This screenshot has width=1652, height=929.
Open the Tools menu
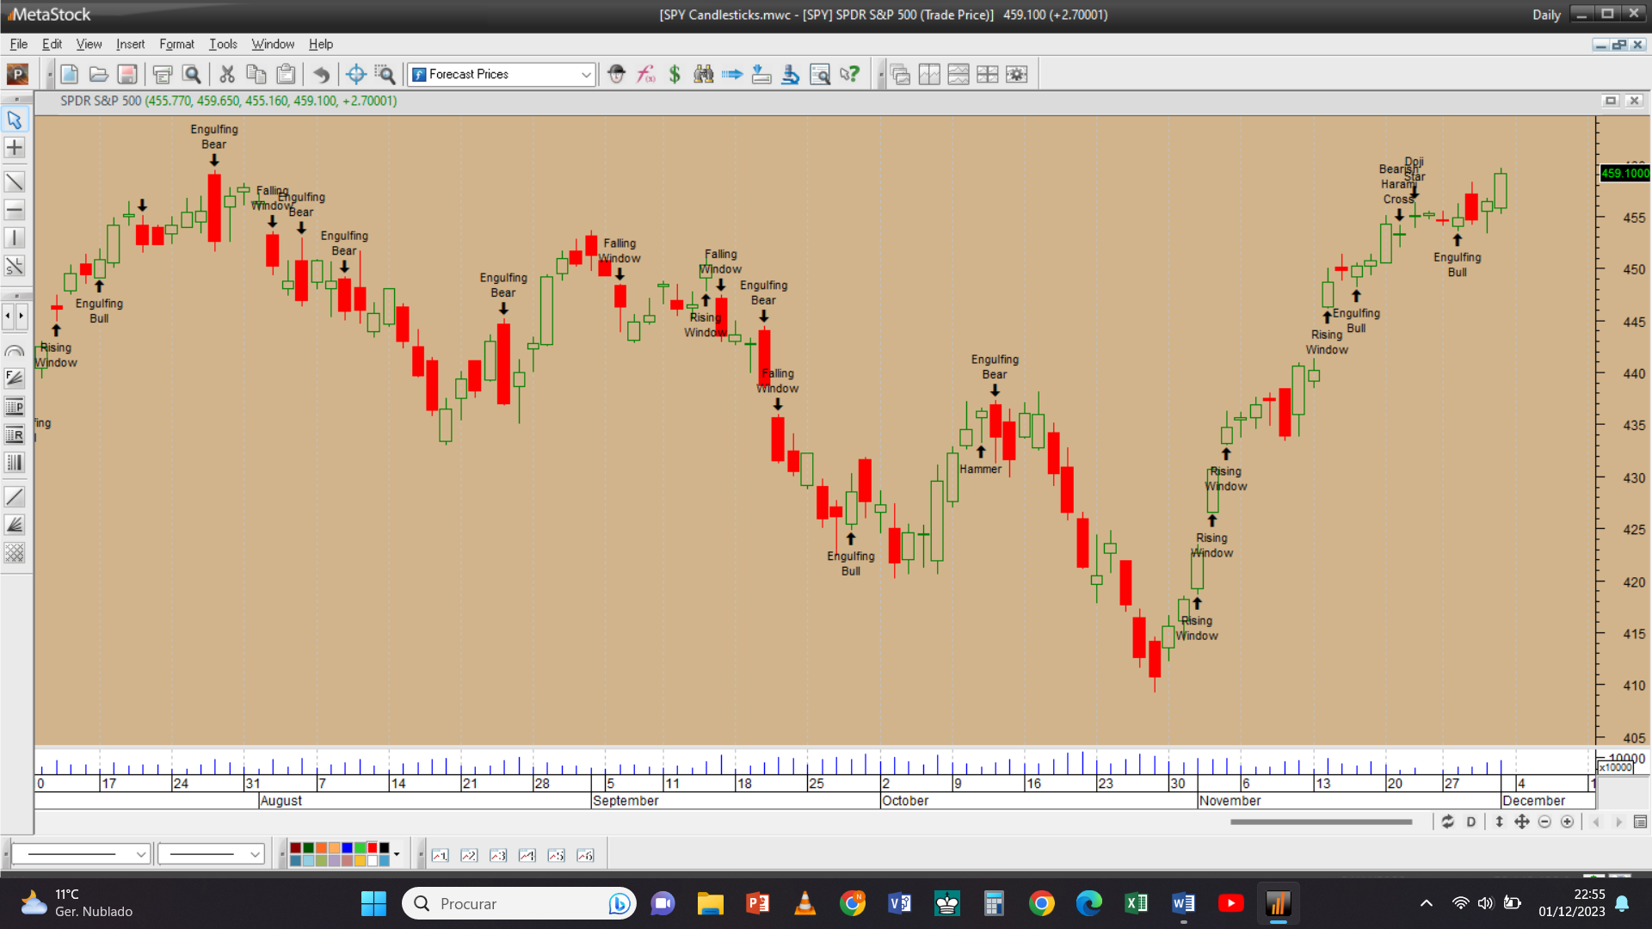(x=223, y=44)
